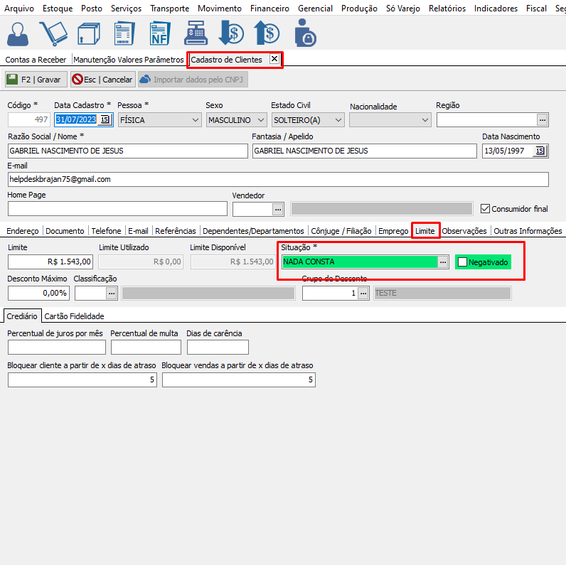Uncheck the Consumidor final checkbox

click(x=486, y=209)
